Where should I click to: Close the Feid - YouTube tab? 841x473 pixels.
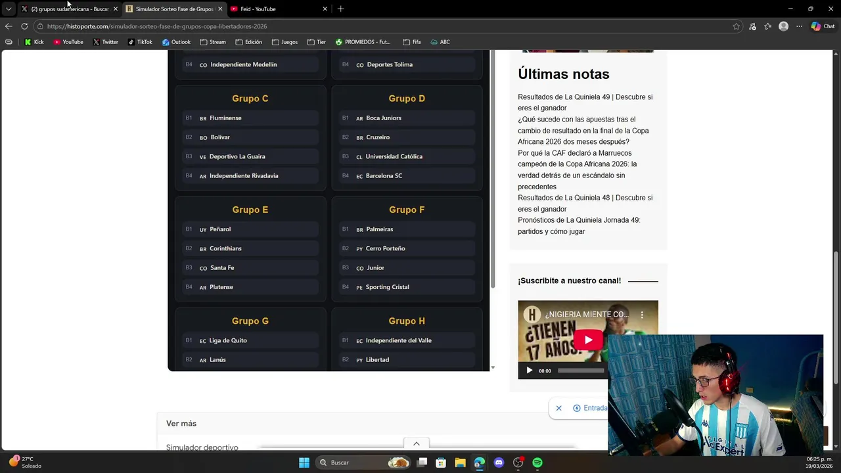[x=325, y=9]
